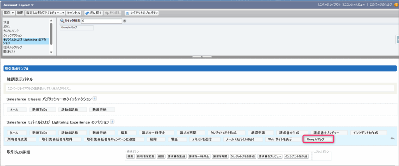This screenshot has width=399, height=166.
Task: Click the info icon next to Salesforce Classic パブリッシャー
Action: point(95,99)
